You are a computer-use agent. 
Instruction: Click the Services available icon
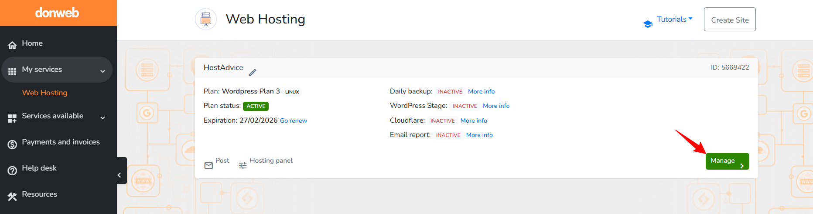click(12, 118)
